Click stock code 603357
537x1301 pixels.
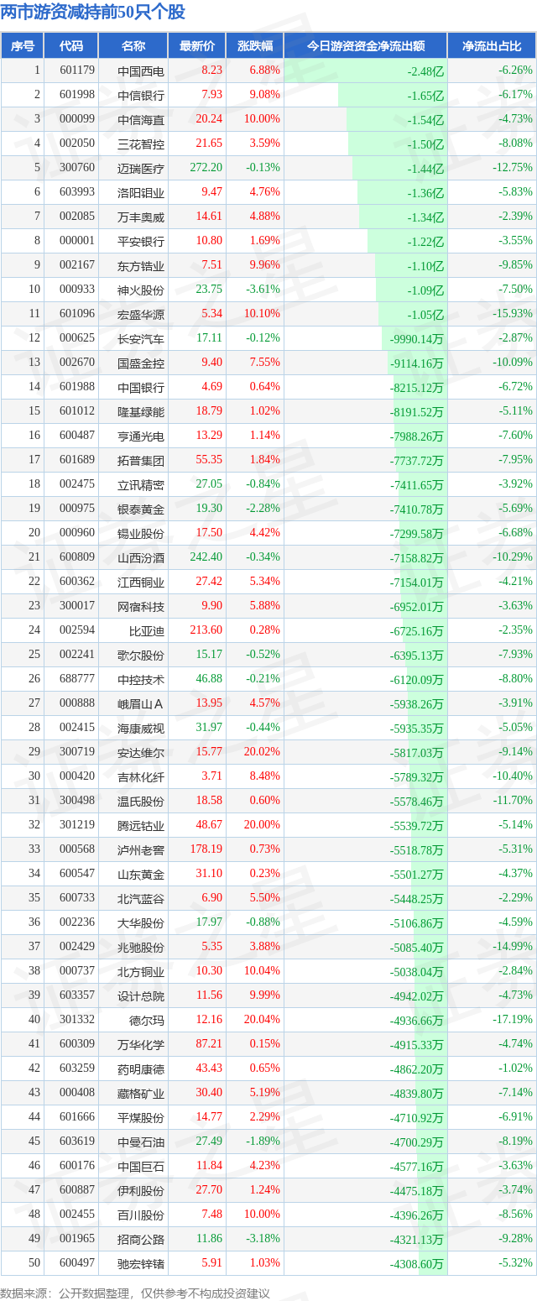tap(77, 996)
